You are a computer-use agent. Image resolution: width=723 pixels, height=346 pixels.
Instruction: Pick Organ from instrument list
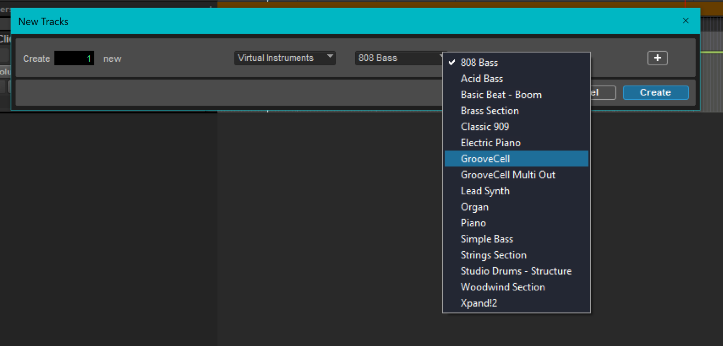point(474,207)
